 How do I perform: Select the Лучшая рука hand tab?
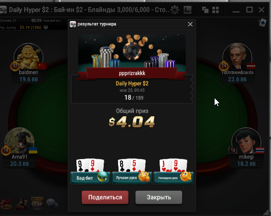coord(132,178)
